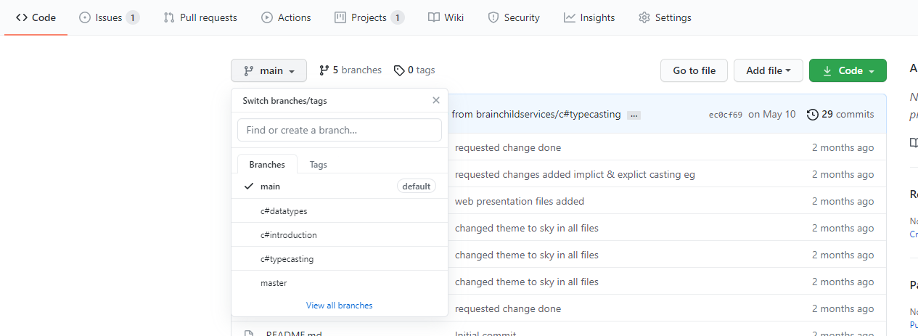The width and height of the screenshot is (918, 336).
Task: Click the git branch icon in main button
Action: (x=248, y=71)
